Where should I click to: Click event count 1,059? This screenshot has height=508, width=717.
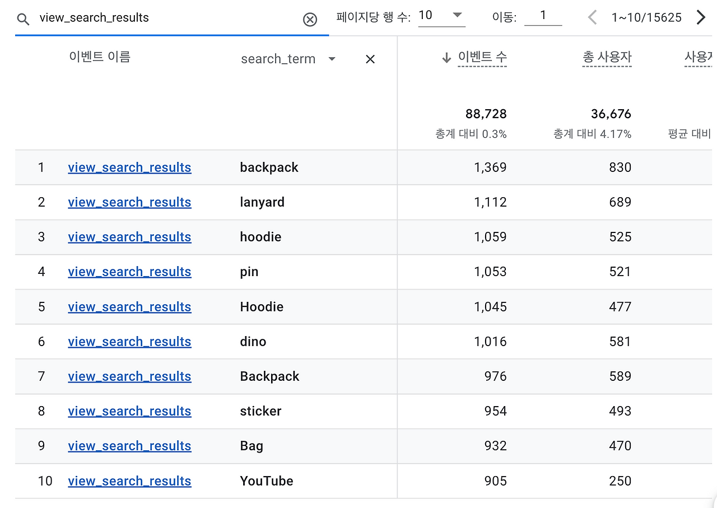click(490, 237)
